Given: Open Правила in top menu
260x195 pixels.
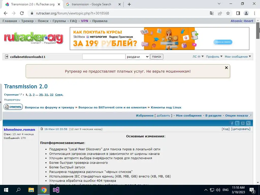Looking at the screenshot, I should (100, 21).
